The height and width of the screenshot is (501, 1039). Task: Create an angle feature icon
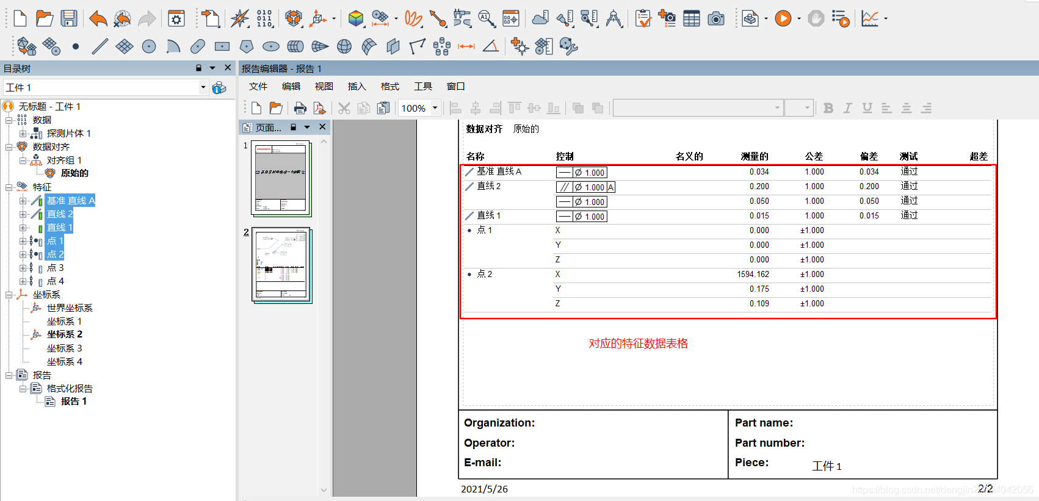491,46
